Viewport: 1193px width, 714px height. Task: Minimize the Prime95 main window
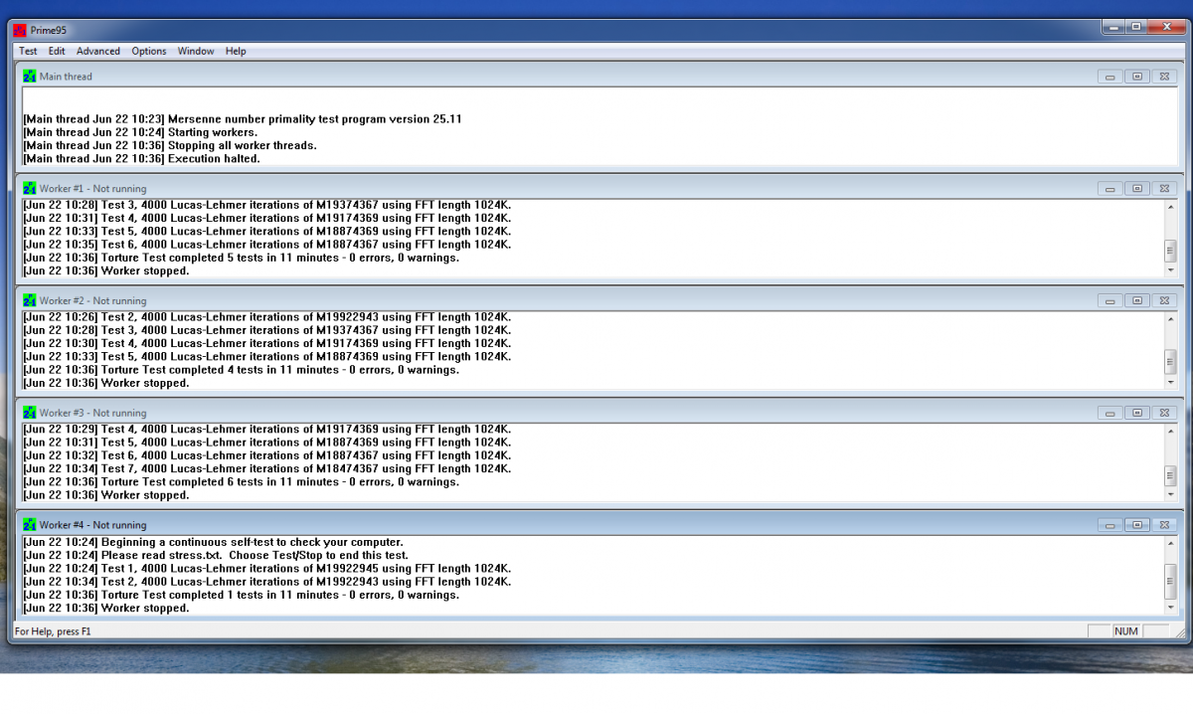pos(1114,28)
